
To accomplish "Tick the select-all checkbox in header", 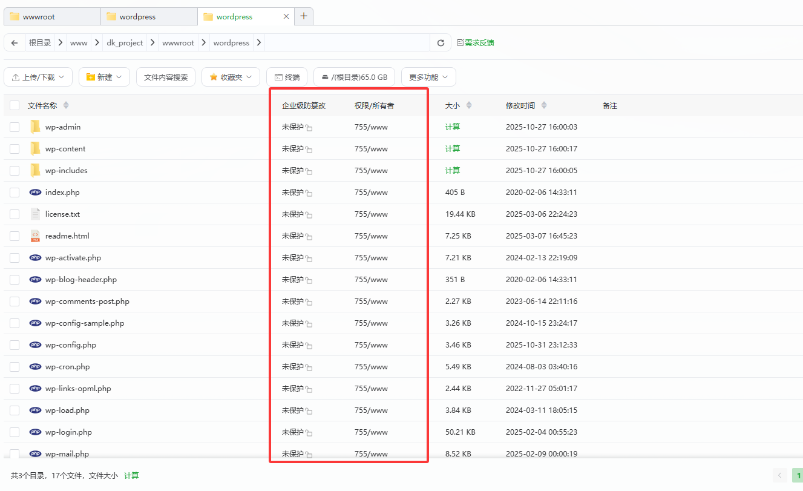I will click(15, 105).
